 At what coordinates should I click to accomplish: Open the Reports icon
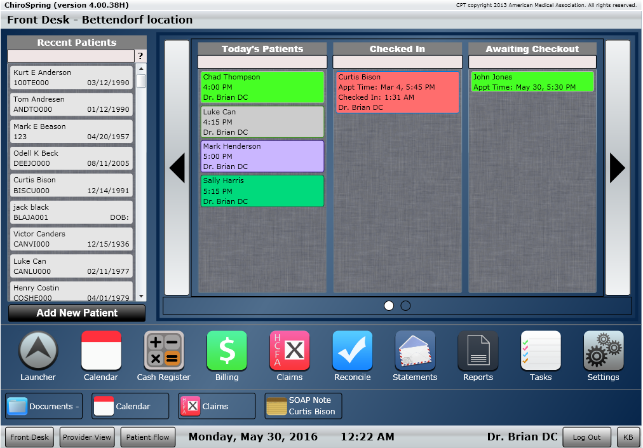pyautogui.click(x=478, y=350)
